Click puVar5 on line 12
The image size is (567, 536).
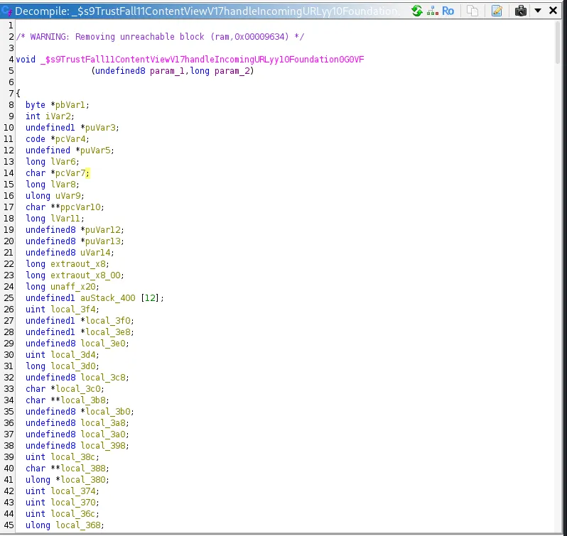(94, 151)
